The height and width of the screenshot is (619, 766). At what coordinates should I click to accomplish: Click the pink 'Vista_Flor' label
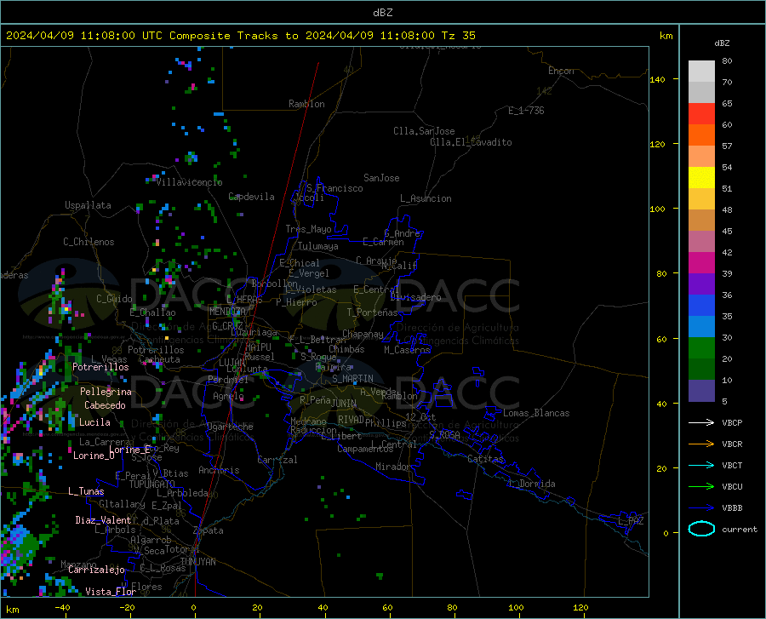(111, 592)
